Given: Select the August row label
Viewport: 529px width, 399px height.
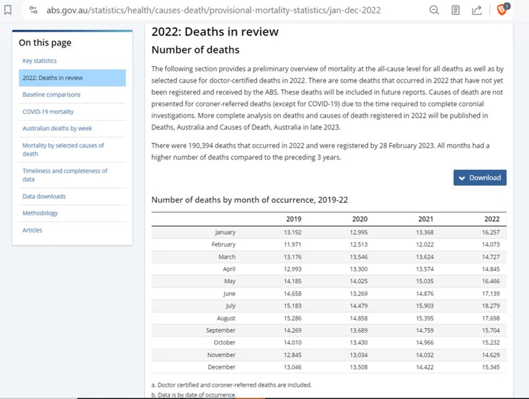Looking at the screenshot, I should [x=226, y=318].
